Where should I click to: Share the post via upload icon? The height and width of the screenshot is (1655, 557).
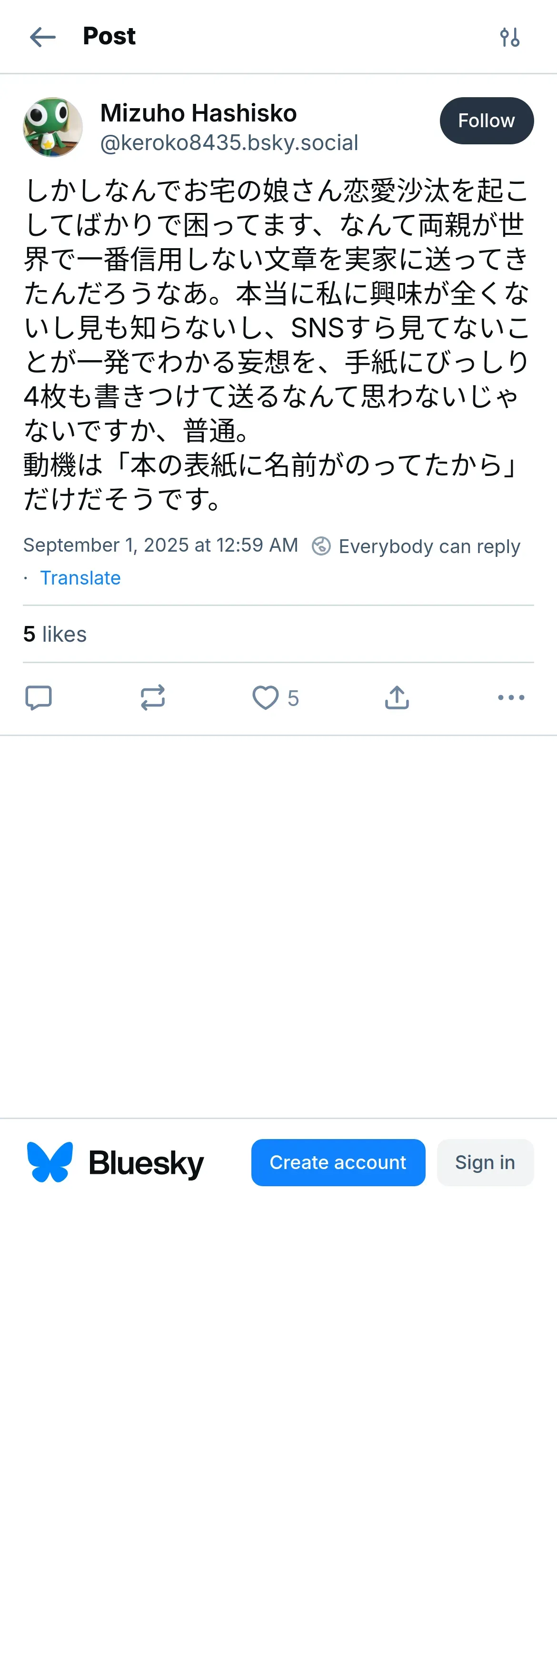pos(397,697)
